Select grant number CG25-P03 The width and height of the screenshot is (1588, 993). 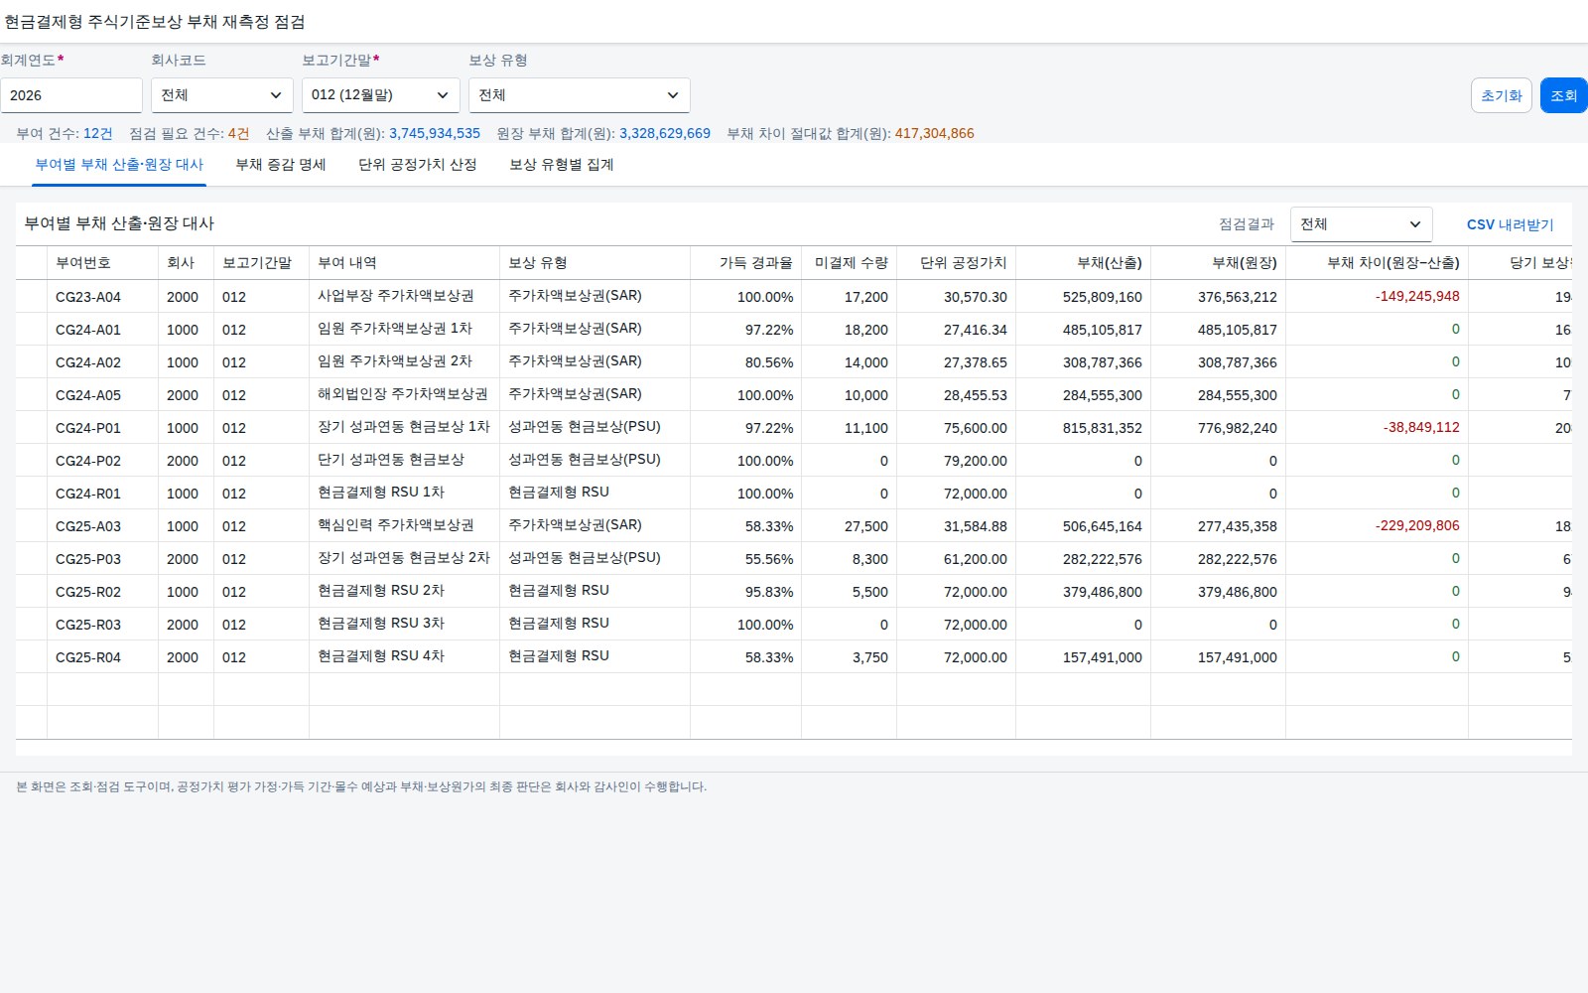pos(88,559)
